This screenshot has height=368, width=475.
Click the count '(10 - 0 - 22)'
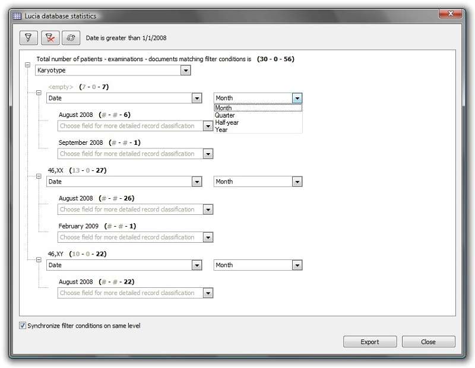(x=88, y=254)
